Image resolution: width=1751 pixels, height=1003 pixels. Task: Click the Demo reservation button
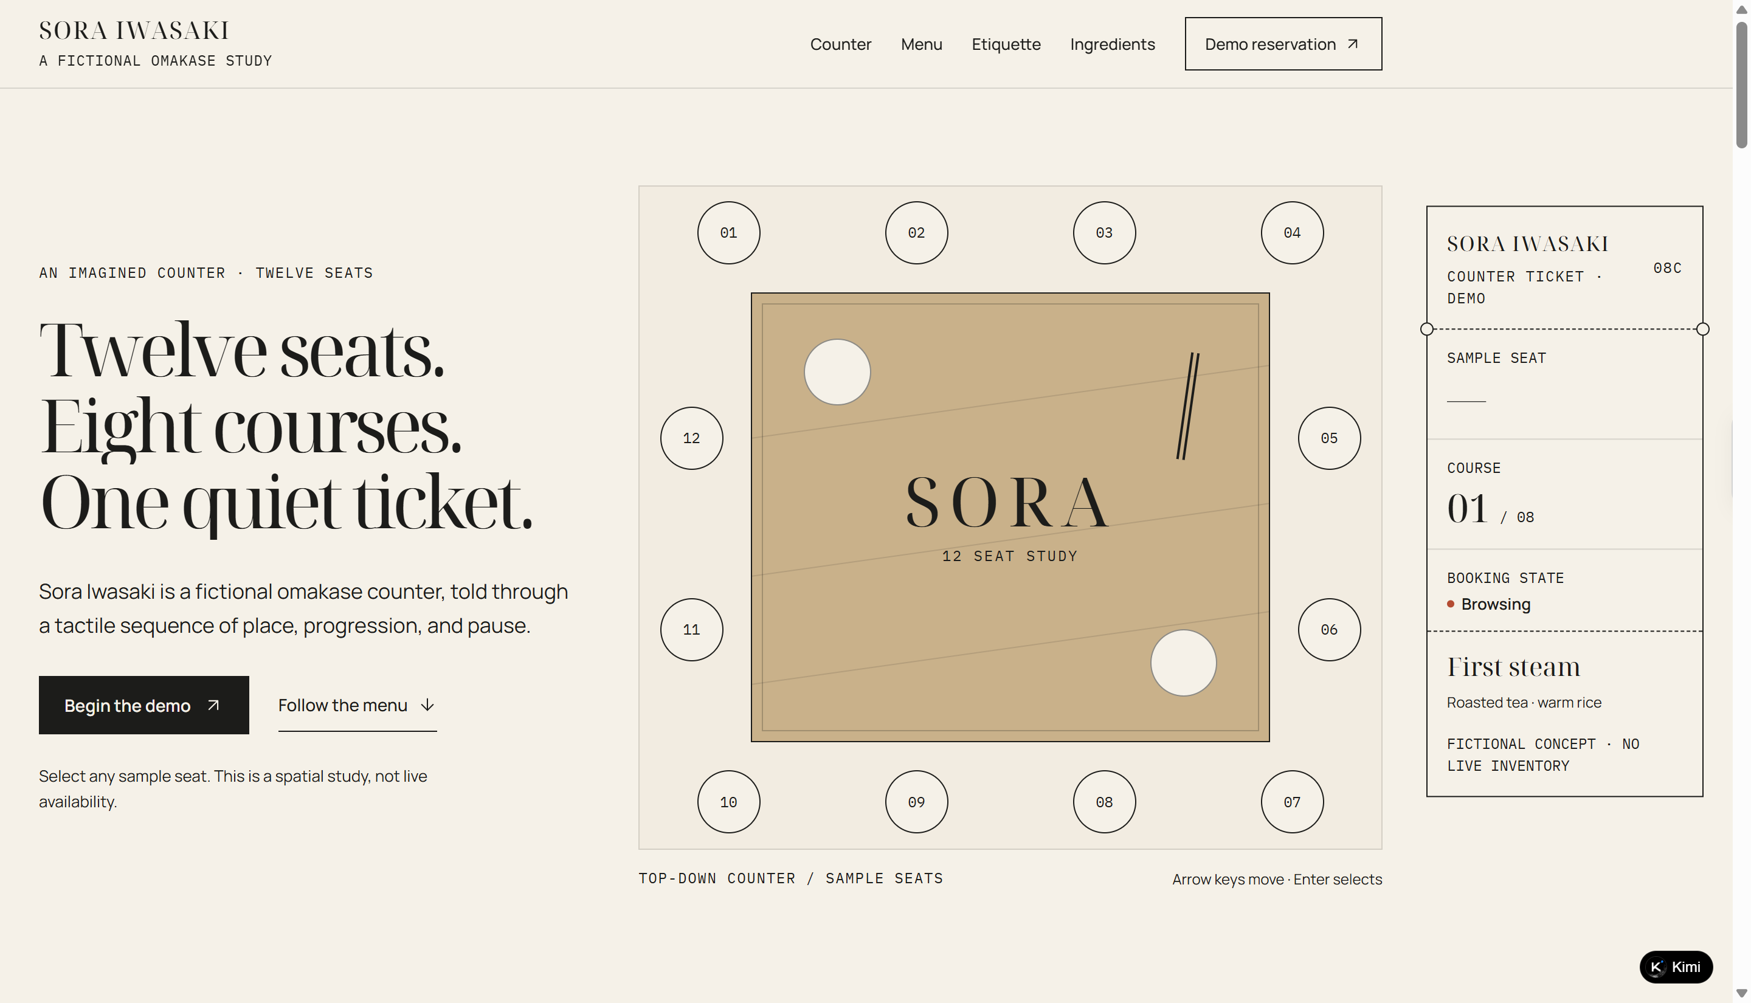click(1283, 43)
